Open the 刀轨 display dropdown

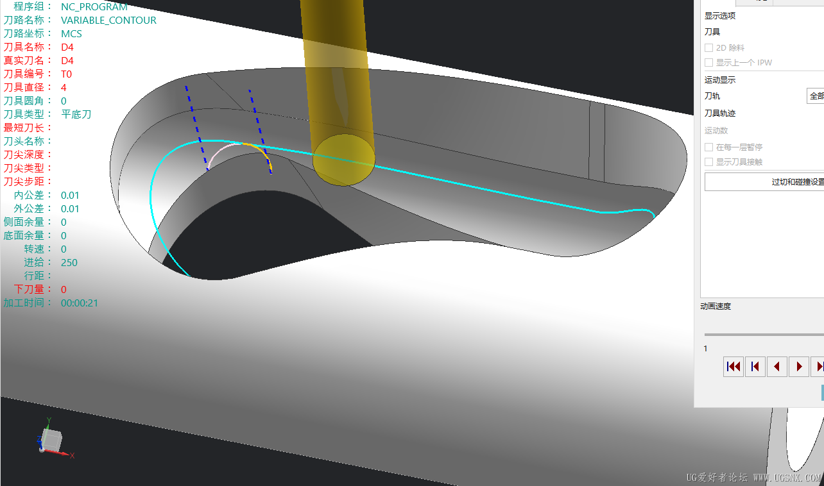pyautogui.click(x=815, y=96)
